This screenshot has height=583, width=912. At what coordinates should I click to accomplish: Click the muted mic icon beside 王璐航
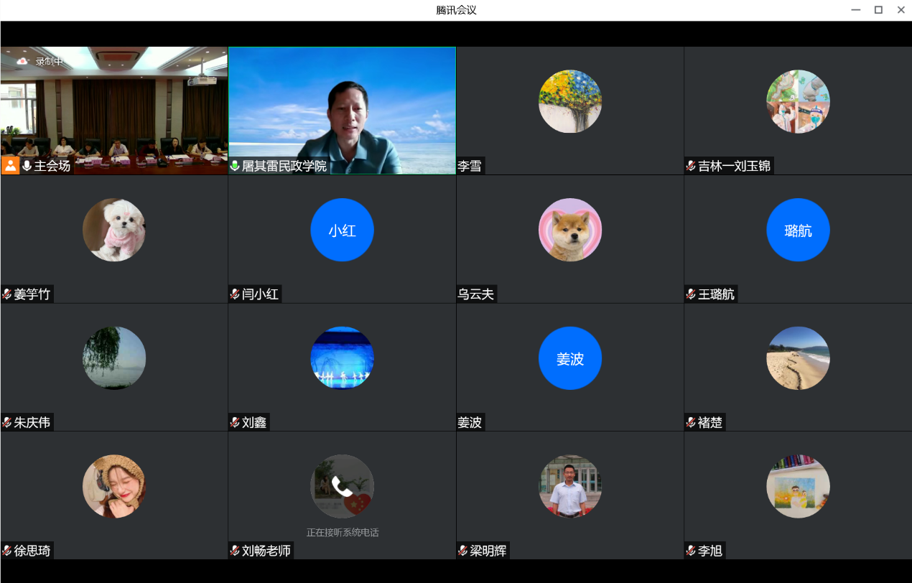click(691, 294)
